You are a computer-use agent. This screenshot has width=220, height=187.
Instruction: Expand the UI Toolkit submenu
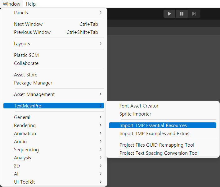tap(54, 182)
